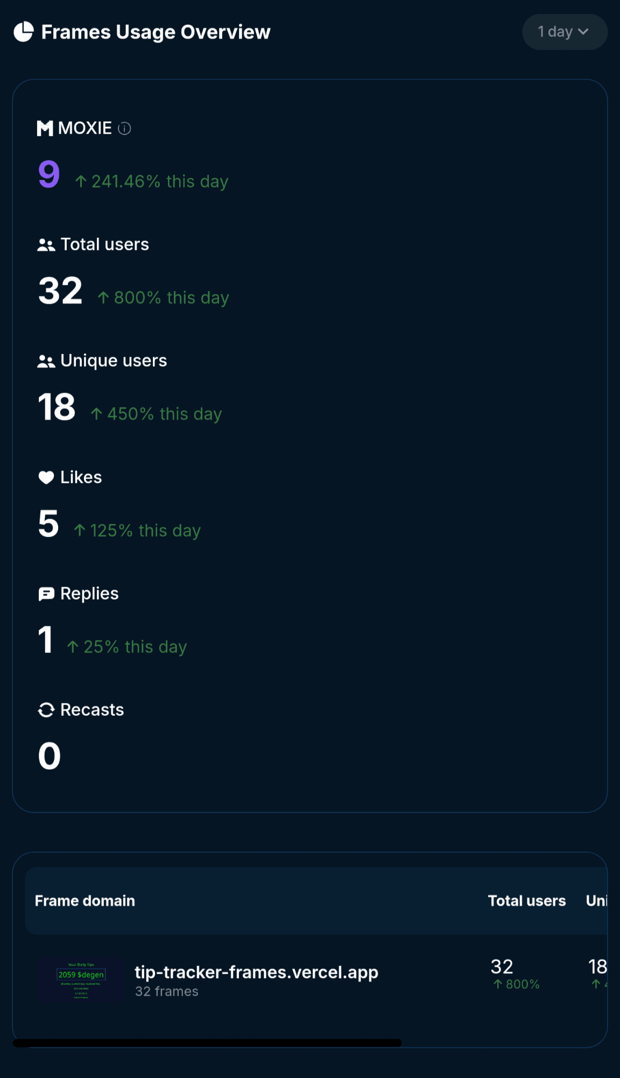The width and height of the screenshot is (620, 1078).
Task: Open the tip-tracker-frames.vercel.app domain link
Action: coord(256,972)
